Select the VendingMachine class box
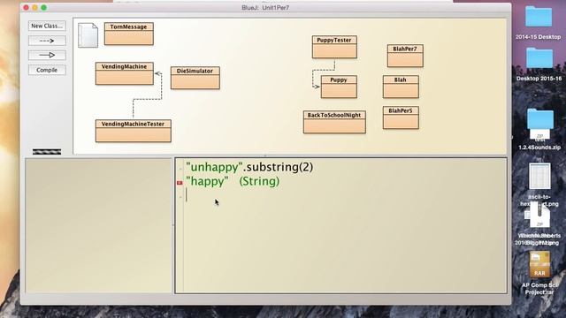Viewport: 566px width, 318px height. tap(125, 73)
